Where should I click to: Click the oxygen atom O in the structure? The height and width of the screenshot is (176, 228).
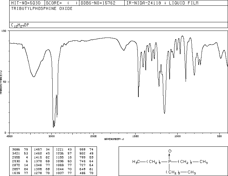170,151
